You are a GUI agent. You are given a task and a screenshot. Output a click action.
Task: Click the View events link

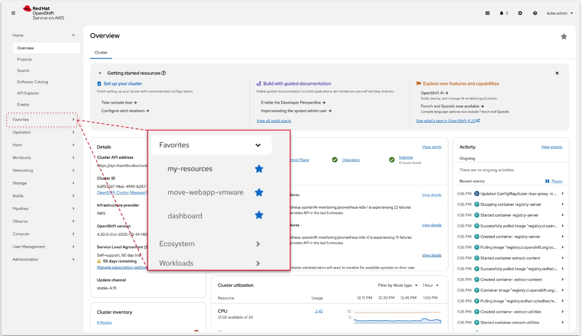pyautogui.click(x=551, y=147)
